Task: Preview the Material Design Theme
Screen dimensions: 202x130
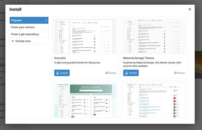Action: [x=179, y=73]
